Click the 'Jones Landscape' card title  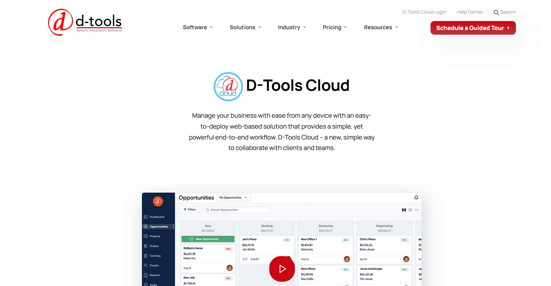(371, 269)
